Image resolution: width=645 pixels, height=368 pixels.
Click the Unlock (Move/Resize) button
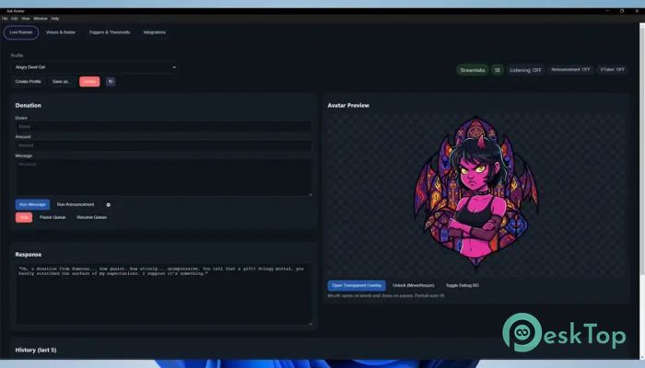coord(413,285)
